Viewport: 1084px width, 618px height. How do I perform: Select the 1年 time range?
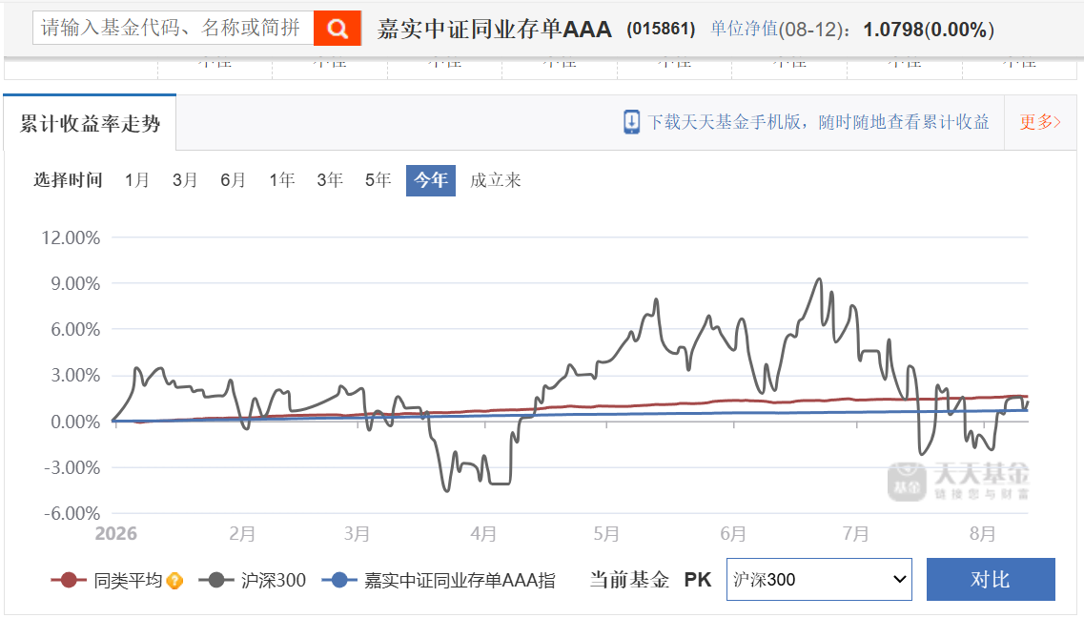point(282,180)
